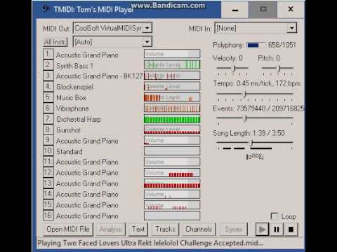The image size is (337, 252).
Task: Stop the MIDI playback
Action: click(x=291, y=230)
